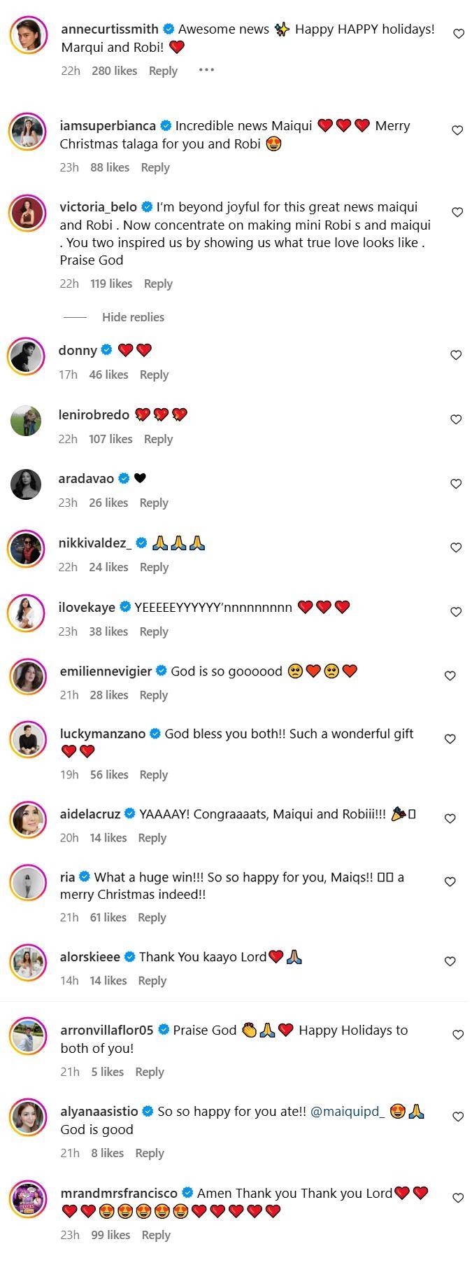Like annecurtissmith's comment with the heart

[459, 34]
